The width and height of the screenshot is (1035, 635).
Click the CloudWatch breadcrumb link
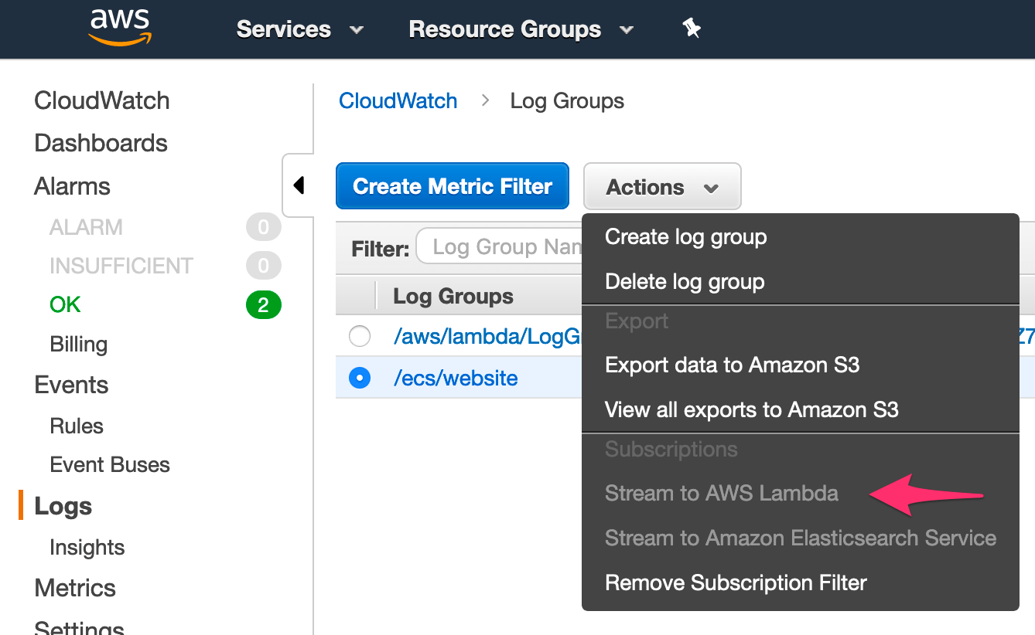[x=398, y=101]
